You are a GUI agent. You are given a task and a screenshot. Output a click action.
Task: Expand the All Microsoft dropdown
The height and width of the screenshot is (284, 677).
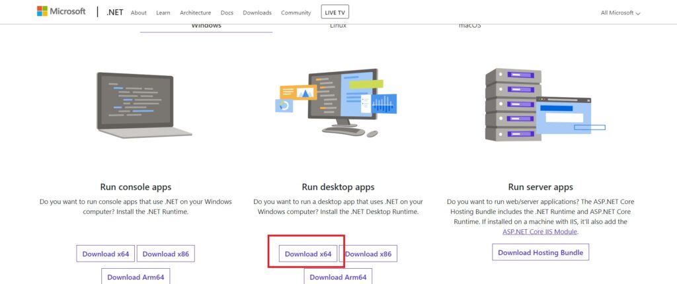pos(620,13)
